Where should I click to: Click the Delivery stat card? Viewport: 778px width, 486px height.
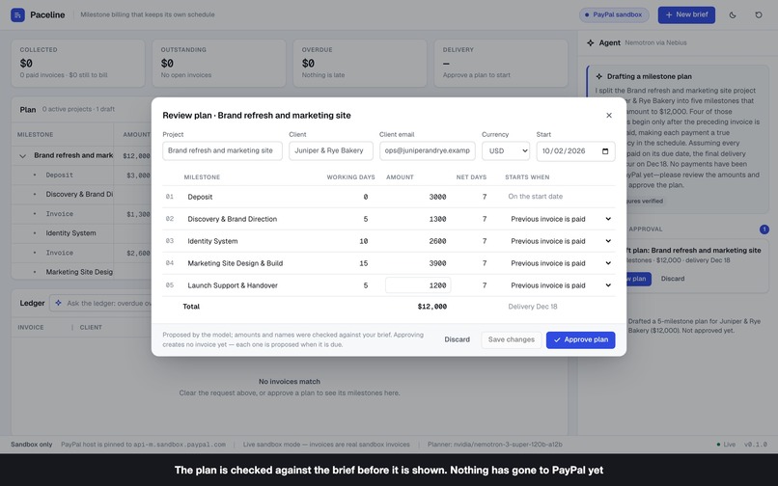tap(501, 64)
